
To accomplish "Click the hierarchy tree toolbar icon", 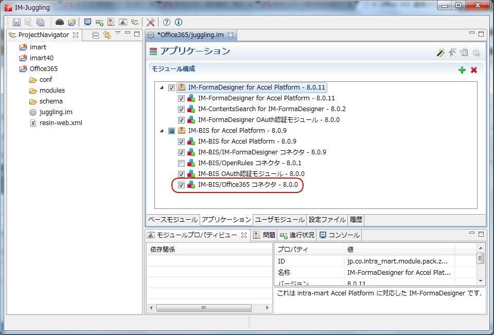I will pyautogui.click(x=135, y=22).
